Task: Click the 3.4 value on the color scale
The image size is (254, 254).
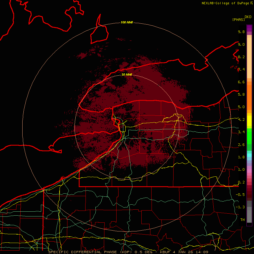Action: click(x=241, y=132)
